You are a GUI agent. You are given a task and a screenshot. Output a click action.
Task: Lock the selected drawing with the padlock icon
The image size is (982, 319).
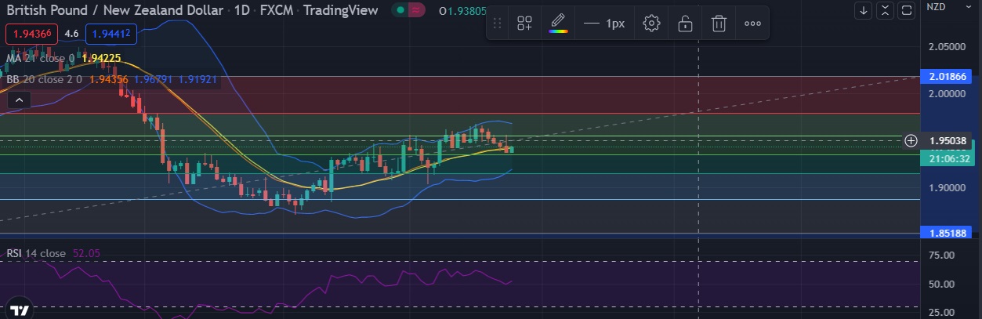click(x=685, y=24)
